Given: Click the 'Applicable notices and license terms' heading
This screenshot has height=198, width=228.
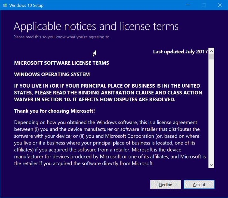Looking at the screenshot, I should point(96,26).
